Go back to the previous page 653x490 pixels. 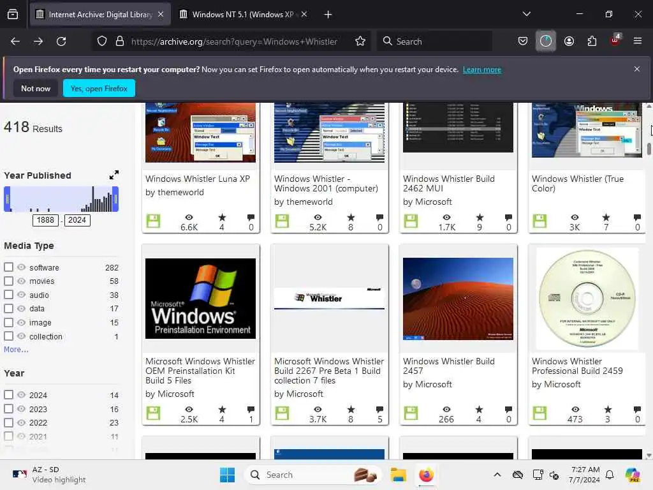click(x=15, y=41)
